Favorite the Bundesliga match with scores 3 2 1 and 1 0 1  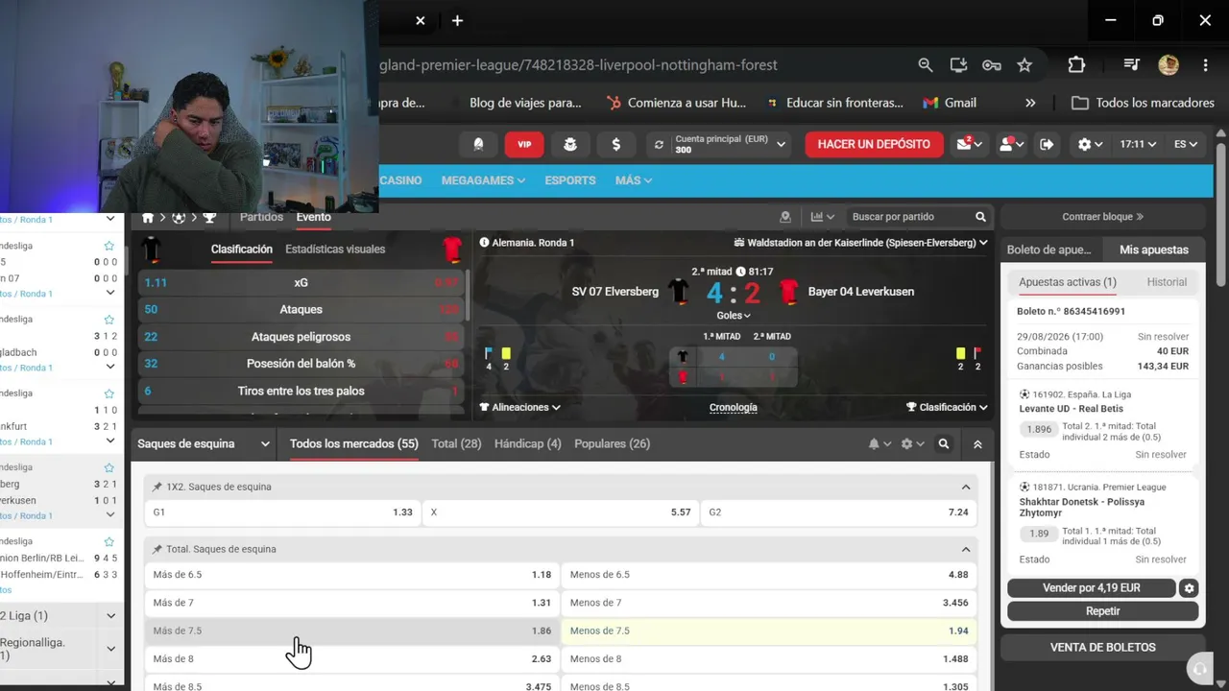click(x=109, y=467)
